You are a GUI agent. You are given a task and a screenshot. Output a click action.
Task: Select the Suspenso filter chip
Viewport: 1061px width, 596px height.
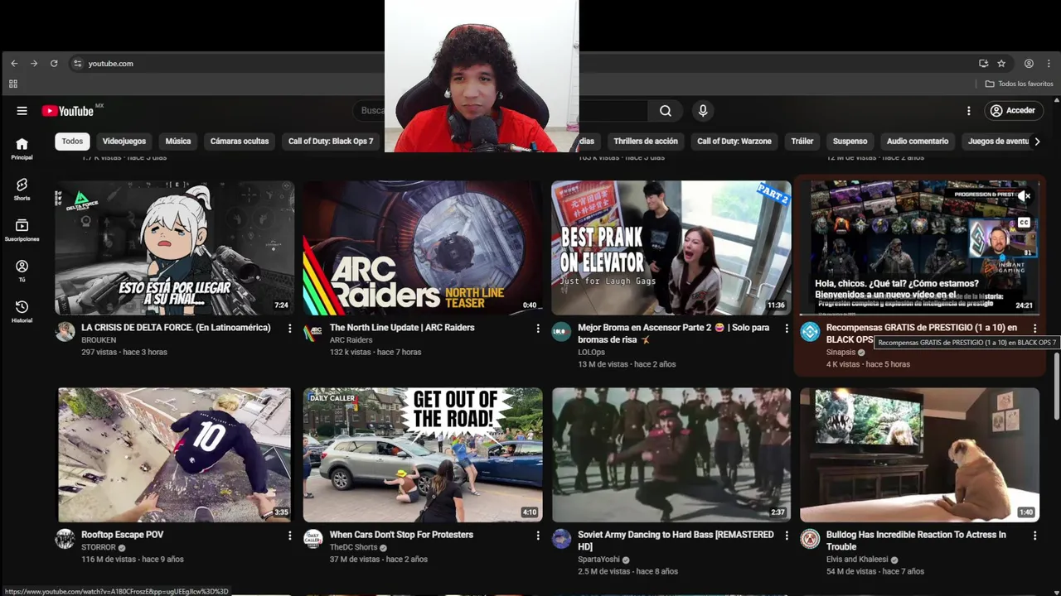(850, 142)
